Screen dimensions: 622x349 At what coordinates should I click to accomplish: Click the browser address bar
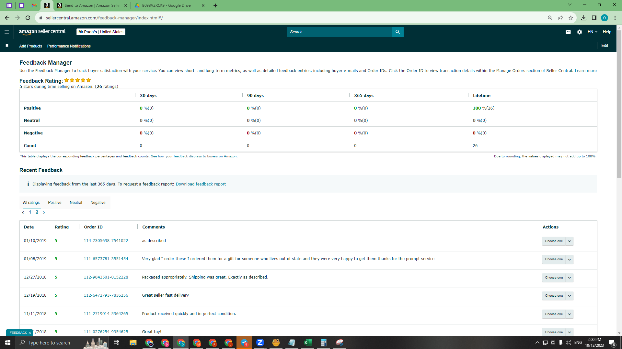[292, 18]
